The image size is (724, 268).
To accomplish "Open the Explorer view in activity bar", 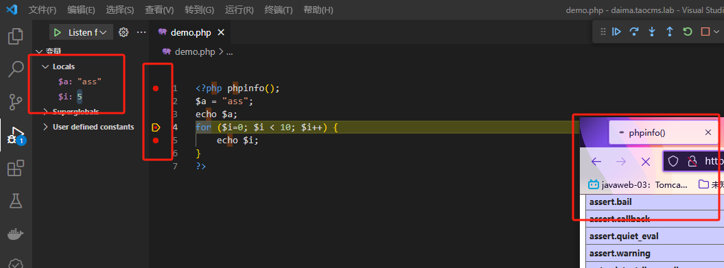I will click(x=16, y=36).
